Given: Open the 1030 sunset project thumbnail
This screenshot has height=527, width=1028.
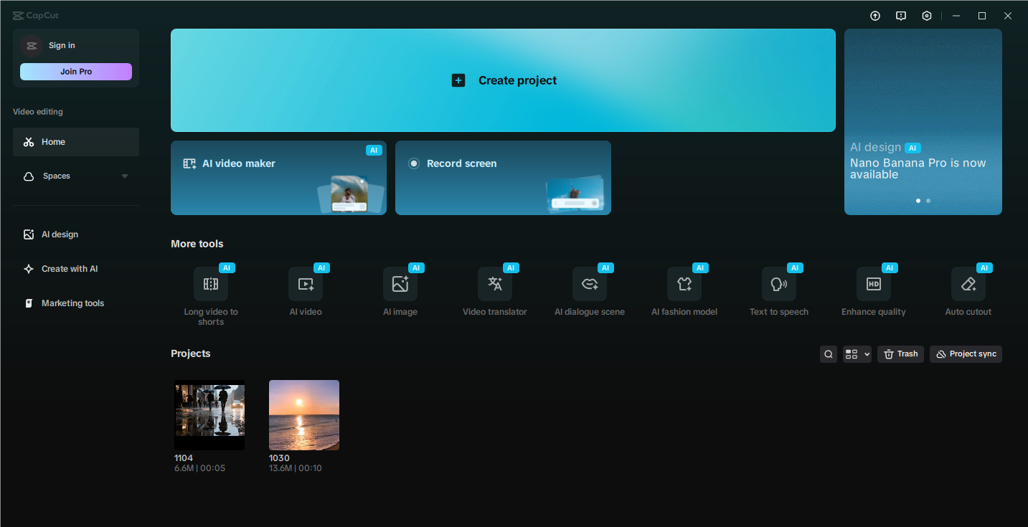Looking at the screenshot, I should [x=303, y=415].
